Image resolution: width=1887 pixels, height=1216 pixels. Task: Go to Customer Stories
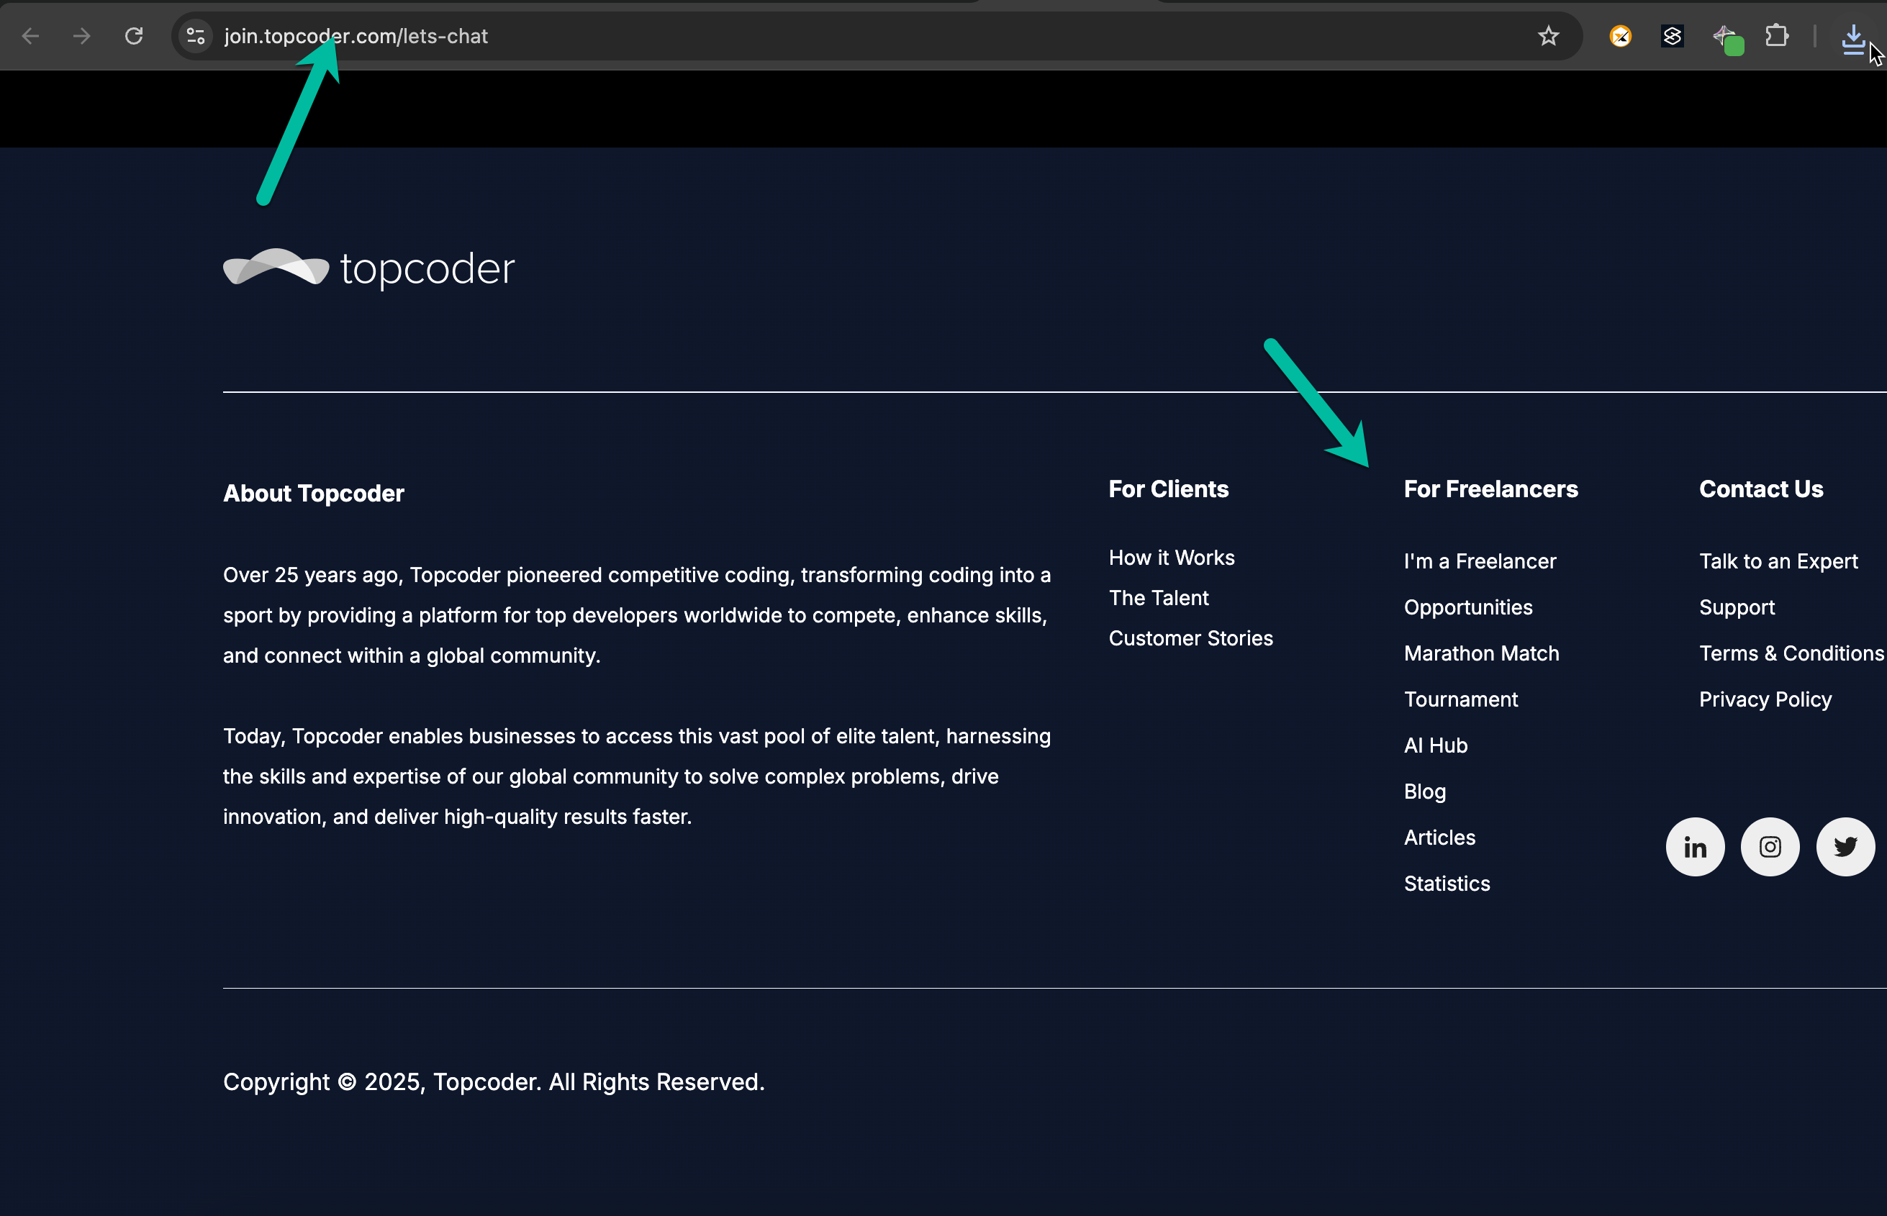click(x=1190, y=638)
